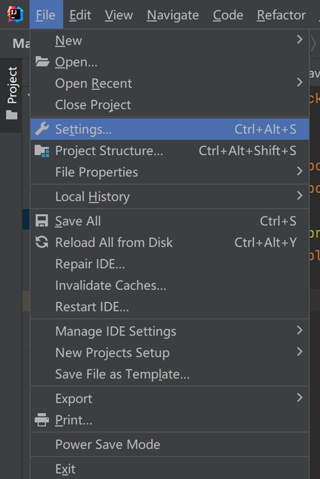The height and width of the screenshot is (479, 320).
Task: Open the Edit menu
Action: [x=80, y=15]
